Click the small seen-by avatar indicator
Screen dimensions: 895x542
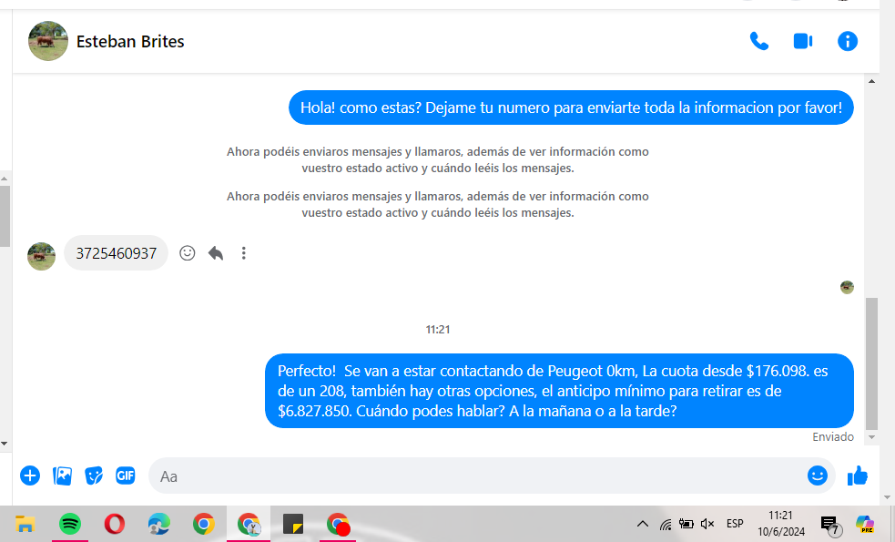847,287
